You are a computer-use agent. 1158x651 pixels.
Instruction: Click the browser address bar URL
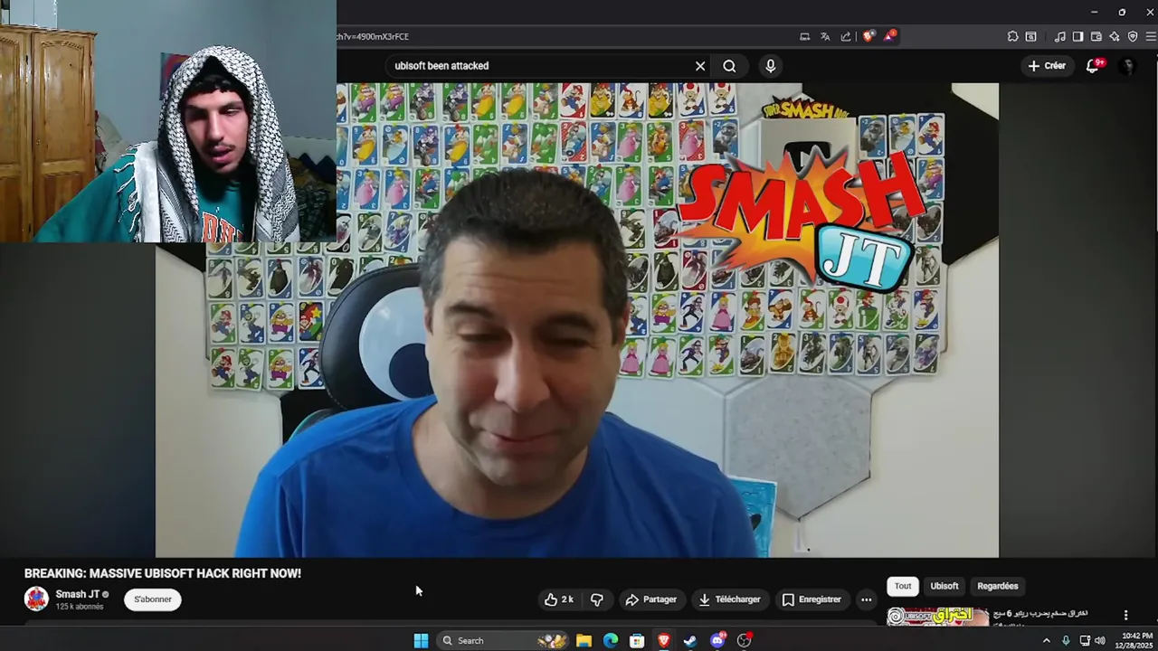[373, 37]
